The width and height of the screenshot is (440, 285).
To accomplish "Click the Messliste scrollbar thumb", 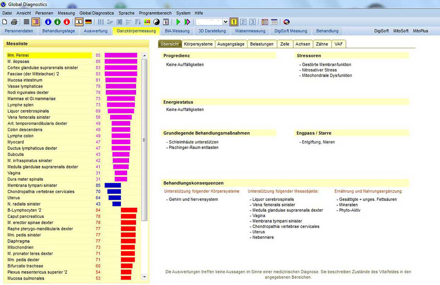I will click(145, 140).
